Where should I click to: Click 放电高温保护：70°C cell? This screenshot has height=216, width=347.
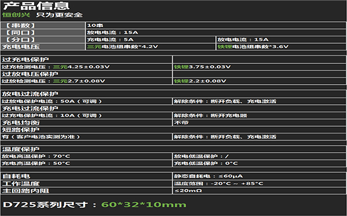pyautogui.click(x=86, y=156)
